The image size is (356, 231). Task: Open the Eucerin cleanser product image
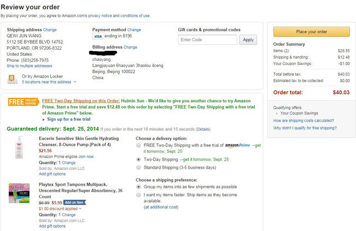(x=19, y=147)
